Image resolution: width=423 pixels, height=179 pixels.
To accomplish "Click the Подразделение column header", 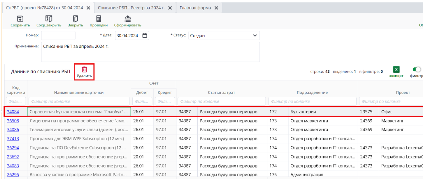I will [312, 92].
